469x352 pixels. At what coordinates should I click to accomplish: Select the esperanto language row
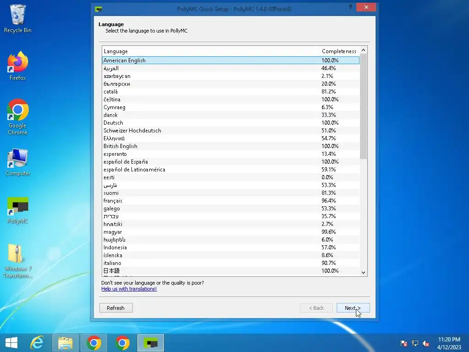pyautogui.click(x=231, y=154)
